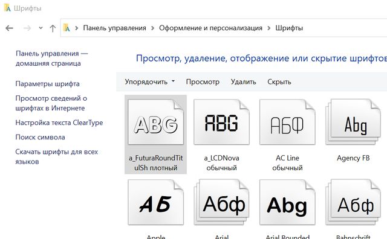The height and width of the screenshot is (239, 387).
Task: Open Параметры шрифта link
Action: click(x=47, y=84)
